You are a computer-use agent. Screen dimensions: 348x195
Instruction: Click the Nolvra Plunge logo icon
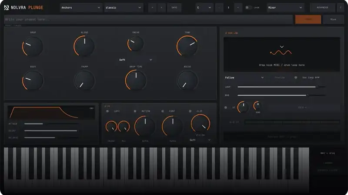pyautogui.click(x=7, y=7)
